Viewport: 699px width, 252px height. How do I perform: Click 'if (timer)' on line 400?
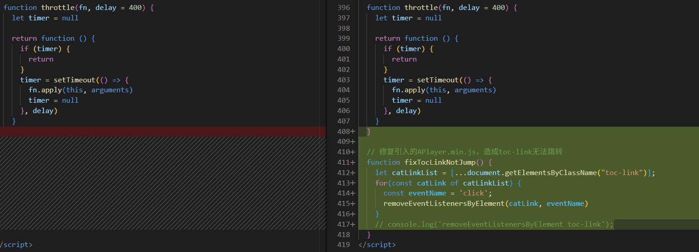click(x=404, y=49)
